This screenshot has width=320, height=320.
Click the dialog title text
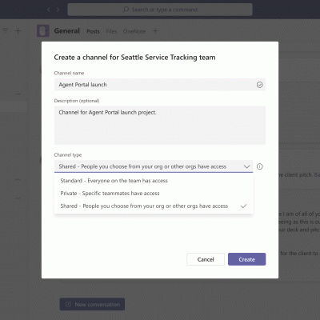click(134, 58)
